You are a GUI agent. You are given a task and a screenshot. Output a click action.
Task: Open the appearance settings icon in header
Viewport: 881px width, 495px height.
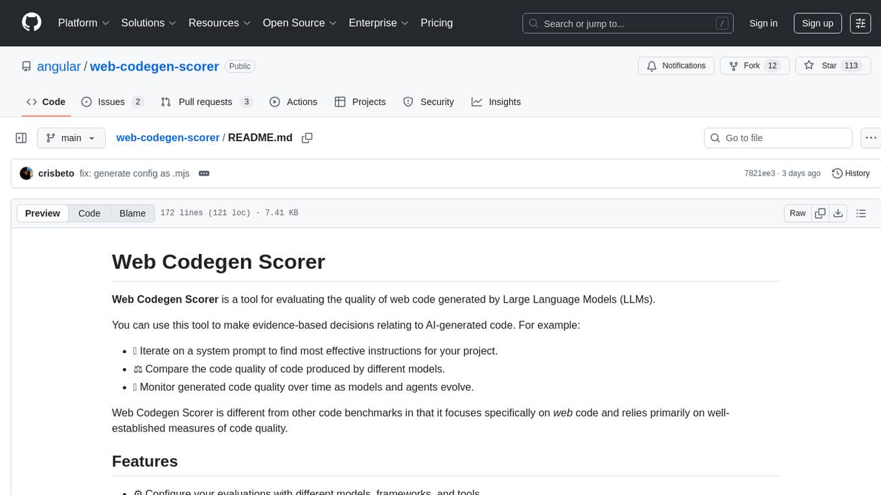(x=860, y=23)
